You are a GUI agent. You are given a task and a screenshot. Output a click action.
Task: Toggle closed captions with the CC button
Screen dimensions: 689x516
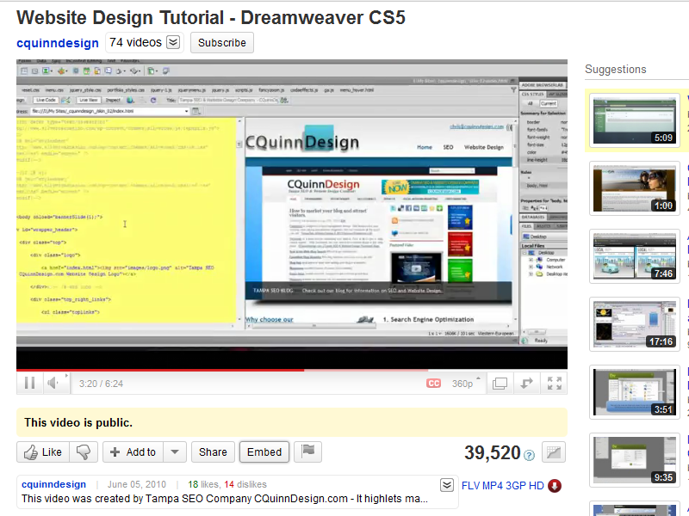click(433, 382)
